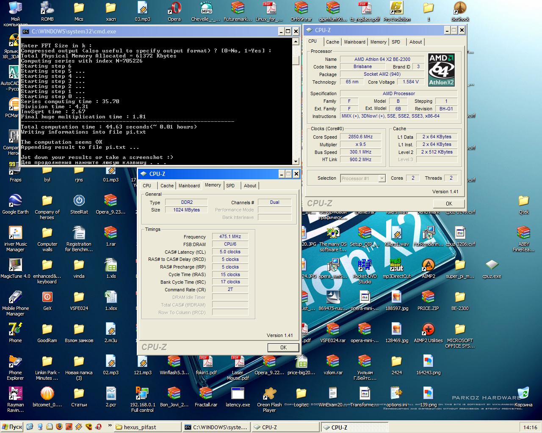This screenshot has width=542, height=433.
Task: Open the Mics folder on desktop
Action: (79, 11)
